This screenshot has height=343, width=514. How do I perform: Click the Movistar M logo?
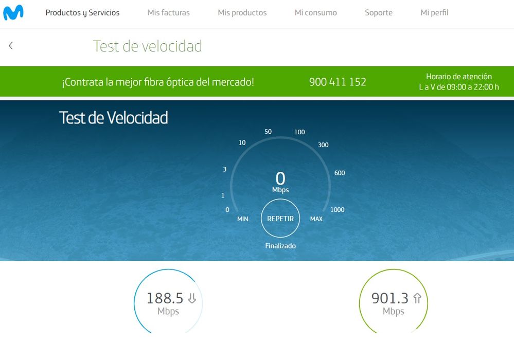14,12
